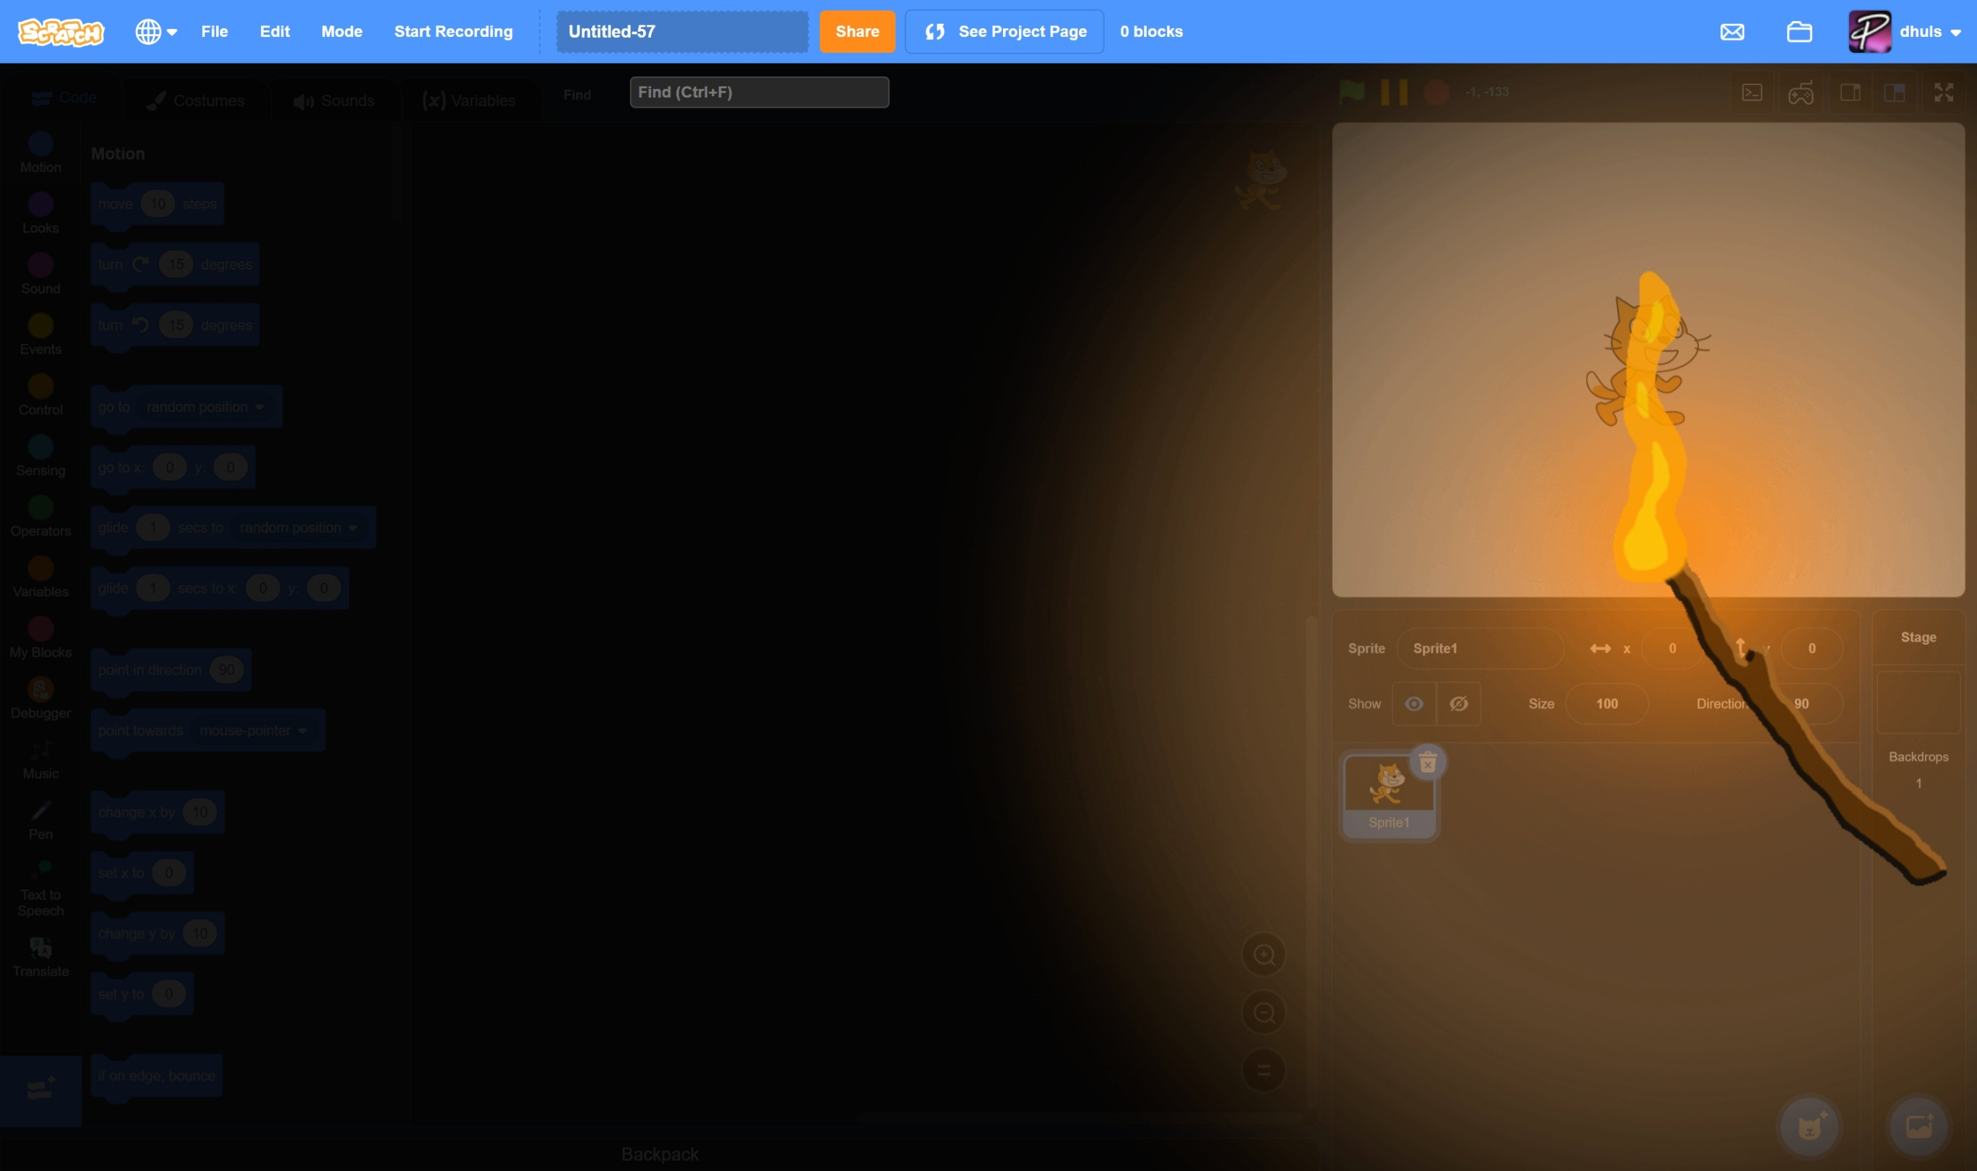
Task: Select the small stage layout icon
Action: click(1850, 92)
